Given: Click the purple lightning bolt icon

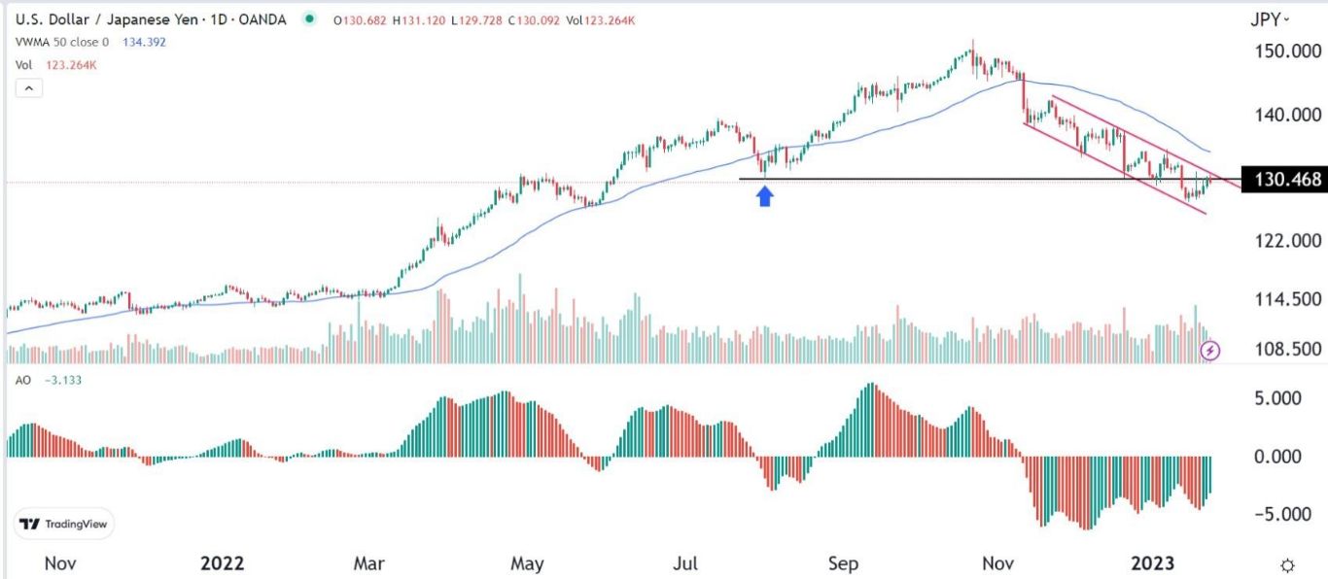Looking at the screenshot, I should 1210,350.
